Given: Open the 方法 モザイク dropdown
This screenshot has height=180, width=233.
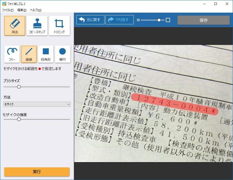Looking at the screenshot, I should (x=37, y=104).
